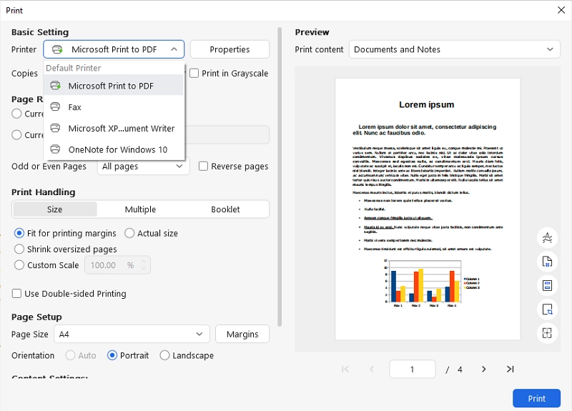Select the Custom Scale radio button
The width and height of the screenshot is (572, 411).
point(19,265)
